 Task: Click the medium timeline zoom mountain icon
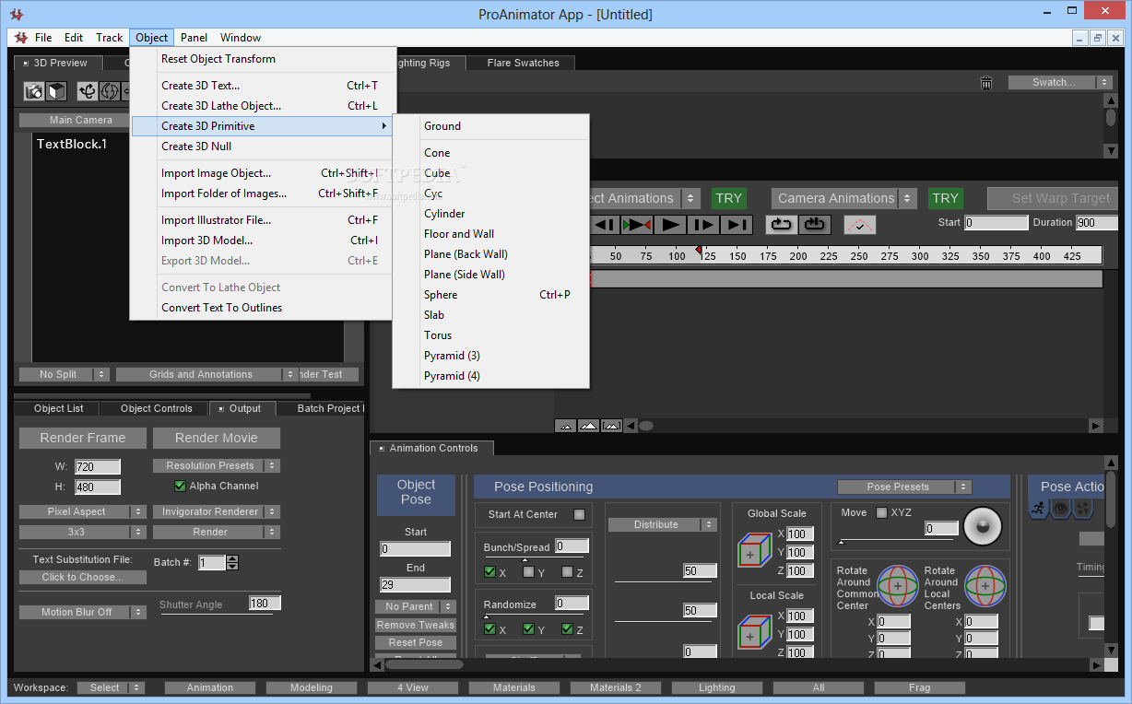point(588,426)
